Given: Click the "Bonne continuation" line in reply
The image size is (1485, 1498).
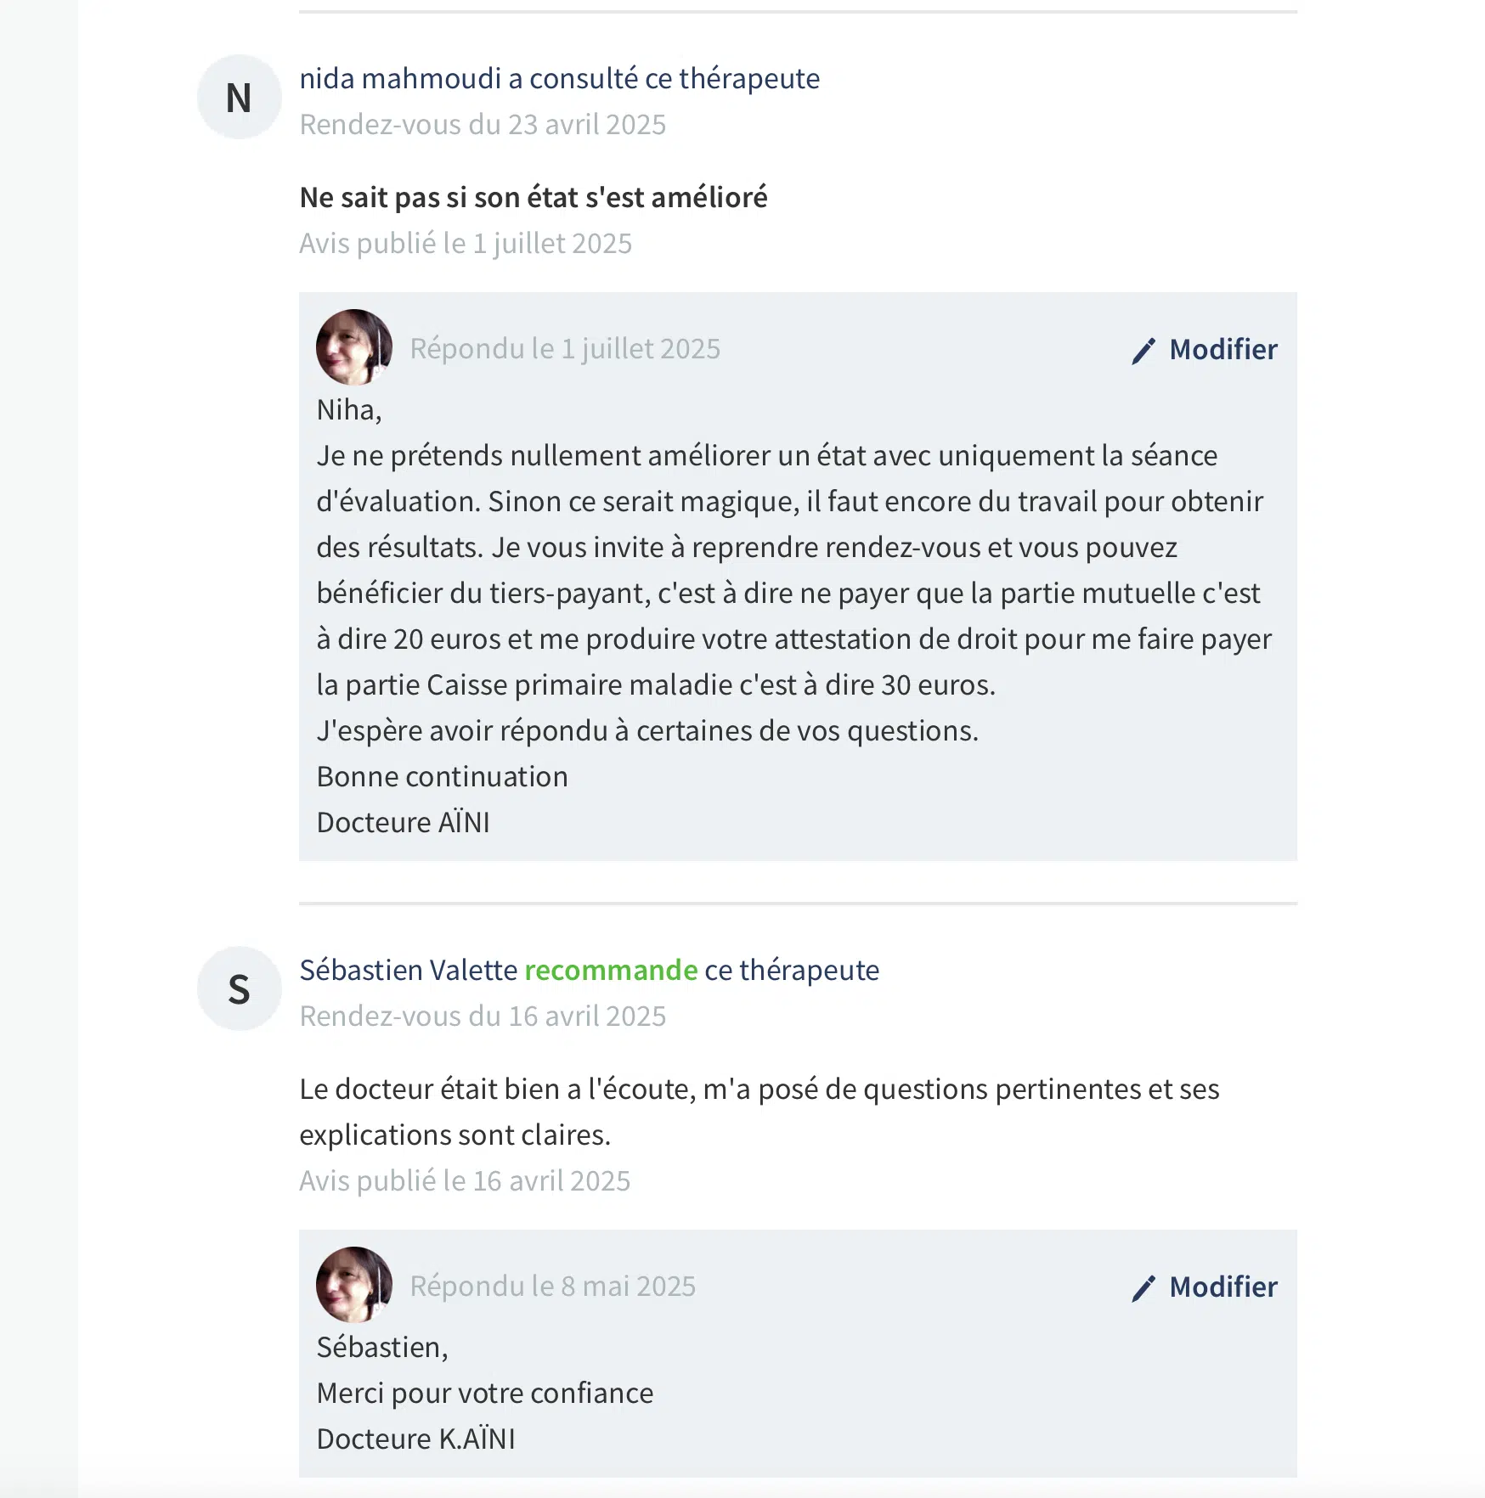Looking at the screenshot, I should pos(442,777).
